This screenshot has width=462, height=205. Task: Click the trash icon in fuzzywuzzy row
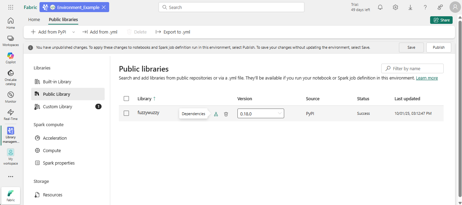click(226, 114)
